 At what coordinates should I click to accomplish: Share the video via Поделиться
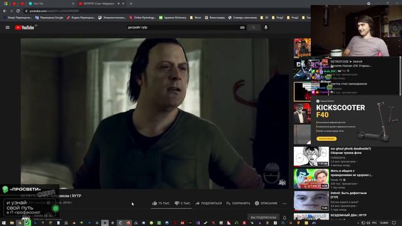tap(209, 203)
